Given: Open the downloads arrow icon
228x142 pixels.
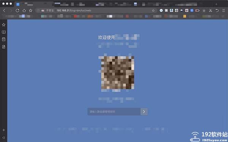Looking at the screenshot, I should [204, 11].
